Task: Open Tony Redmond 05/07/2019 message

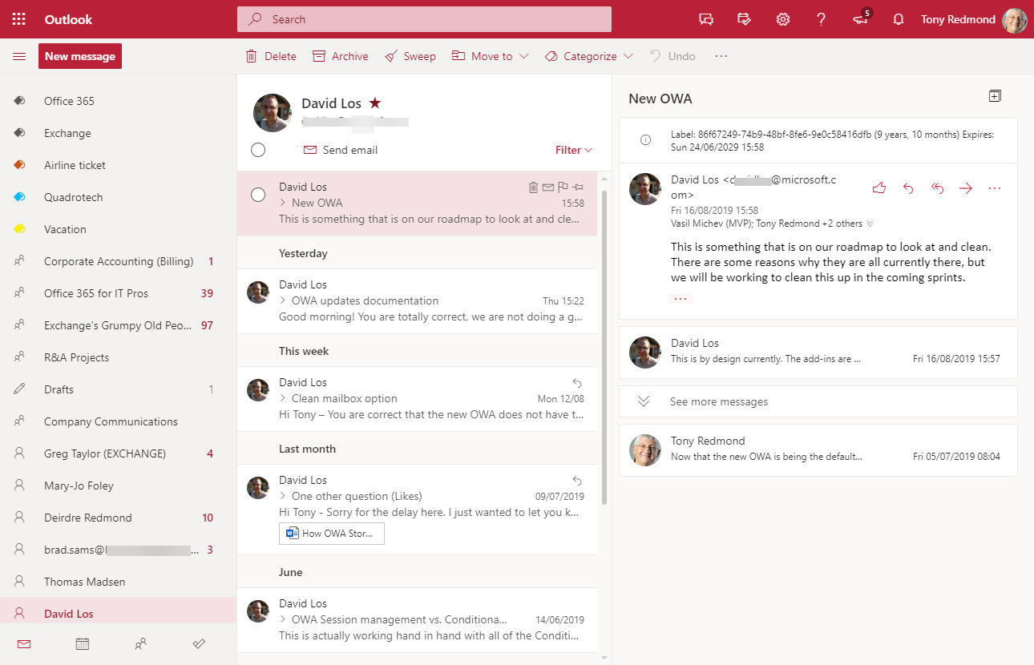Action: click(818, 449)
